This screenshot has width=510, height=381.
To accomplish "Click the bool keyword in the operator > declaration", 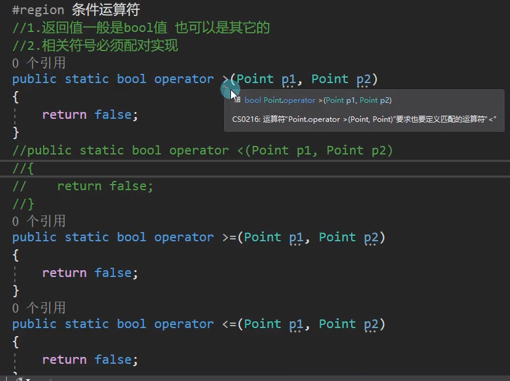I will (x=132, y=79).
